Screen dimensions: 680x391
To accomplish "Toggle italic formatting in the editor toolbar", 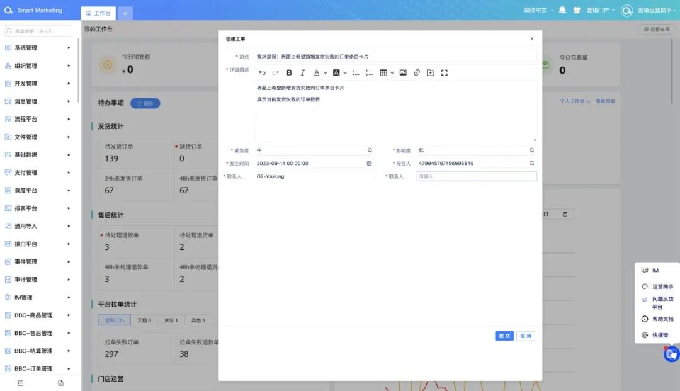I will click(303, 73).
